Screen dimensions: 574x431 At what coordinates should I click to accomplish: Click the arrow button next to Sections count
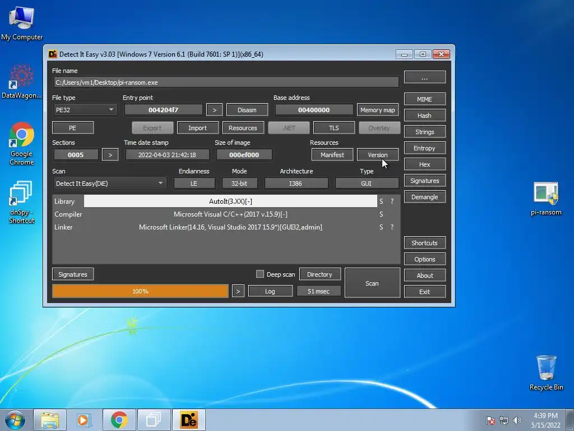tap(110, 155)
